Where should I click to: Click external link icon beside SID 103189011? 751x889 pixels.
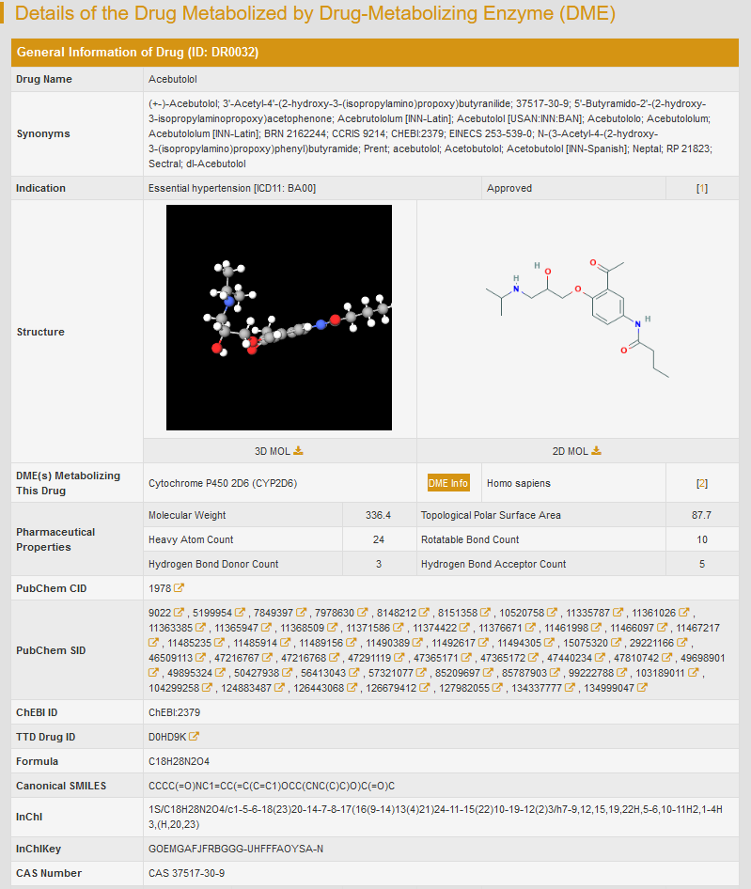click(695, 673)
